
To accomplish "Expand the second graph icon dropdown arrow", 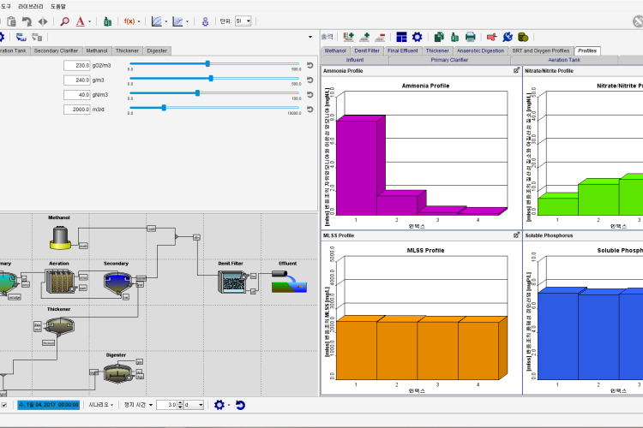I will [187, 21].
